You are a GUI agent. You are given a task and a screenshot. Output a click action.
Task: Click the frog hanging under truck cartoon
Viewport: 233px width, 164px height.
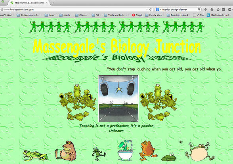coord(118,98)
